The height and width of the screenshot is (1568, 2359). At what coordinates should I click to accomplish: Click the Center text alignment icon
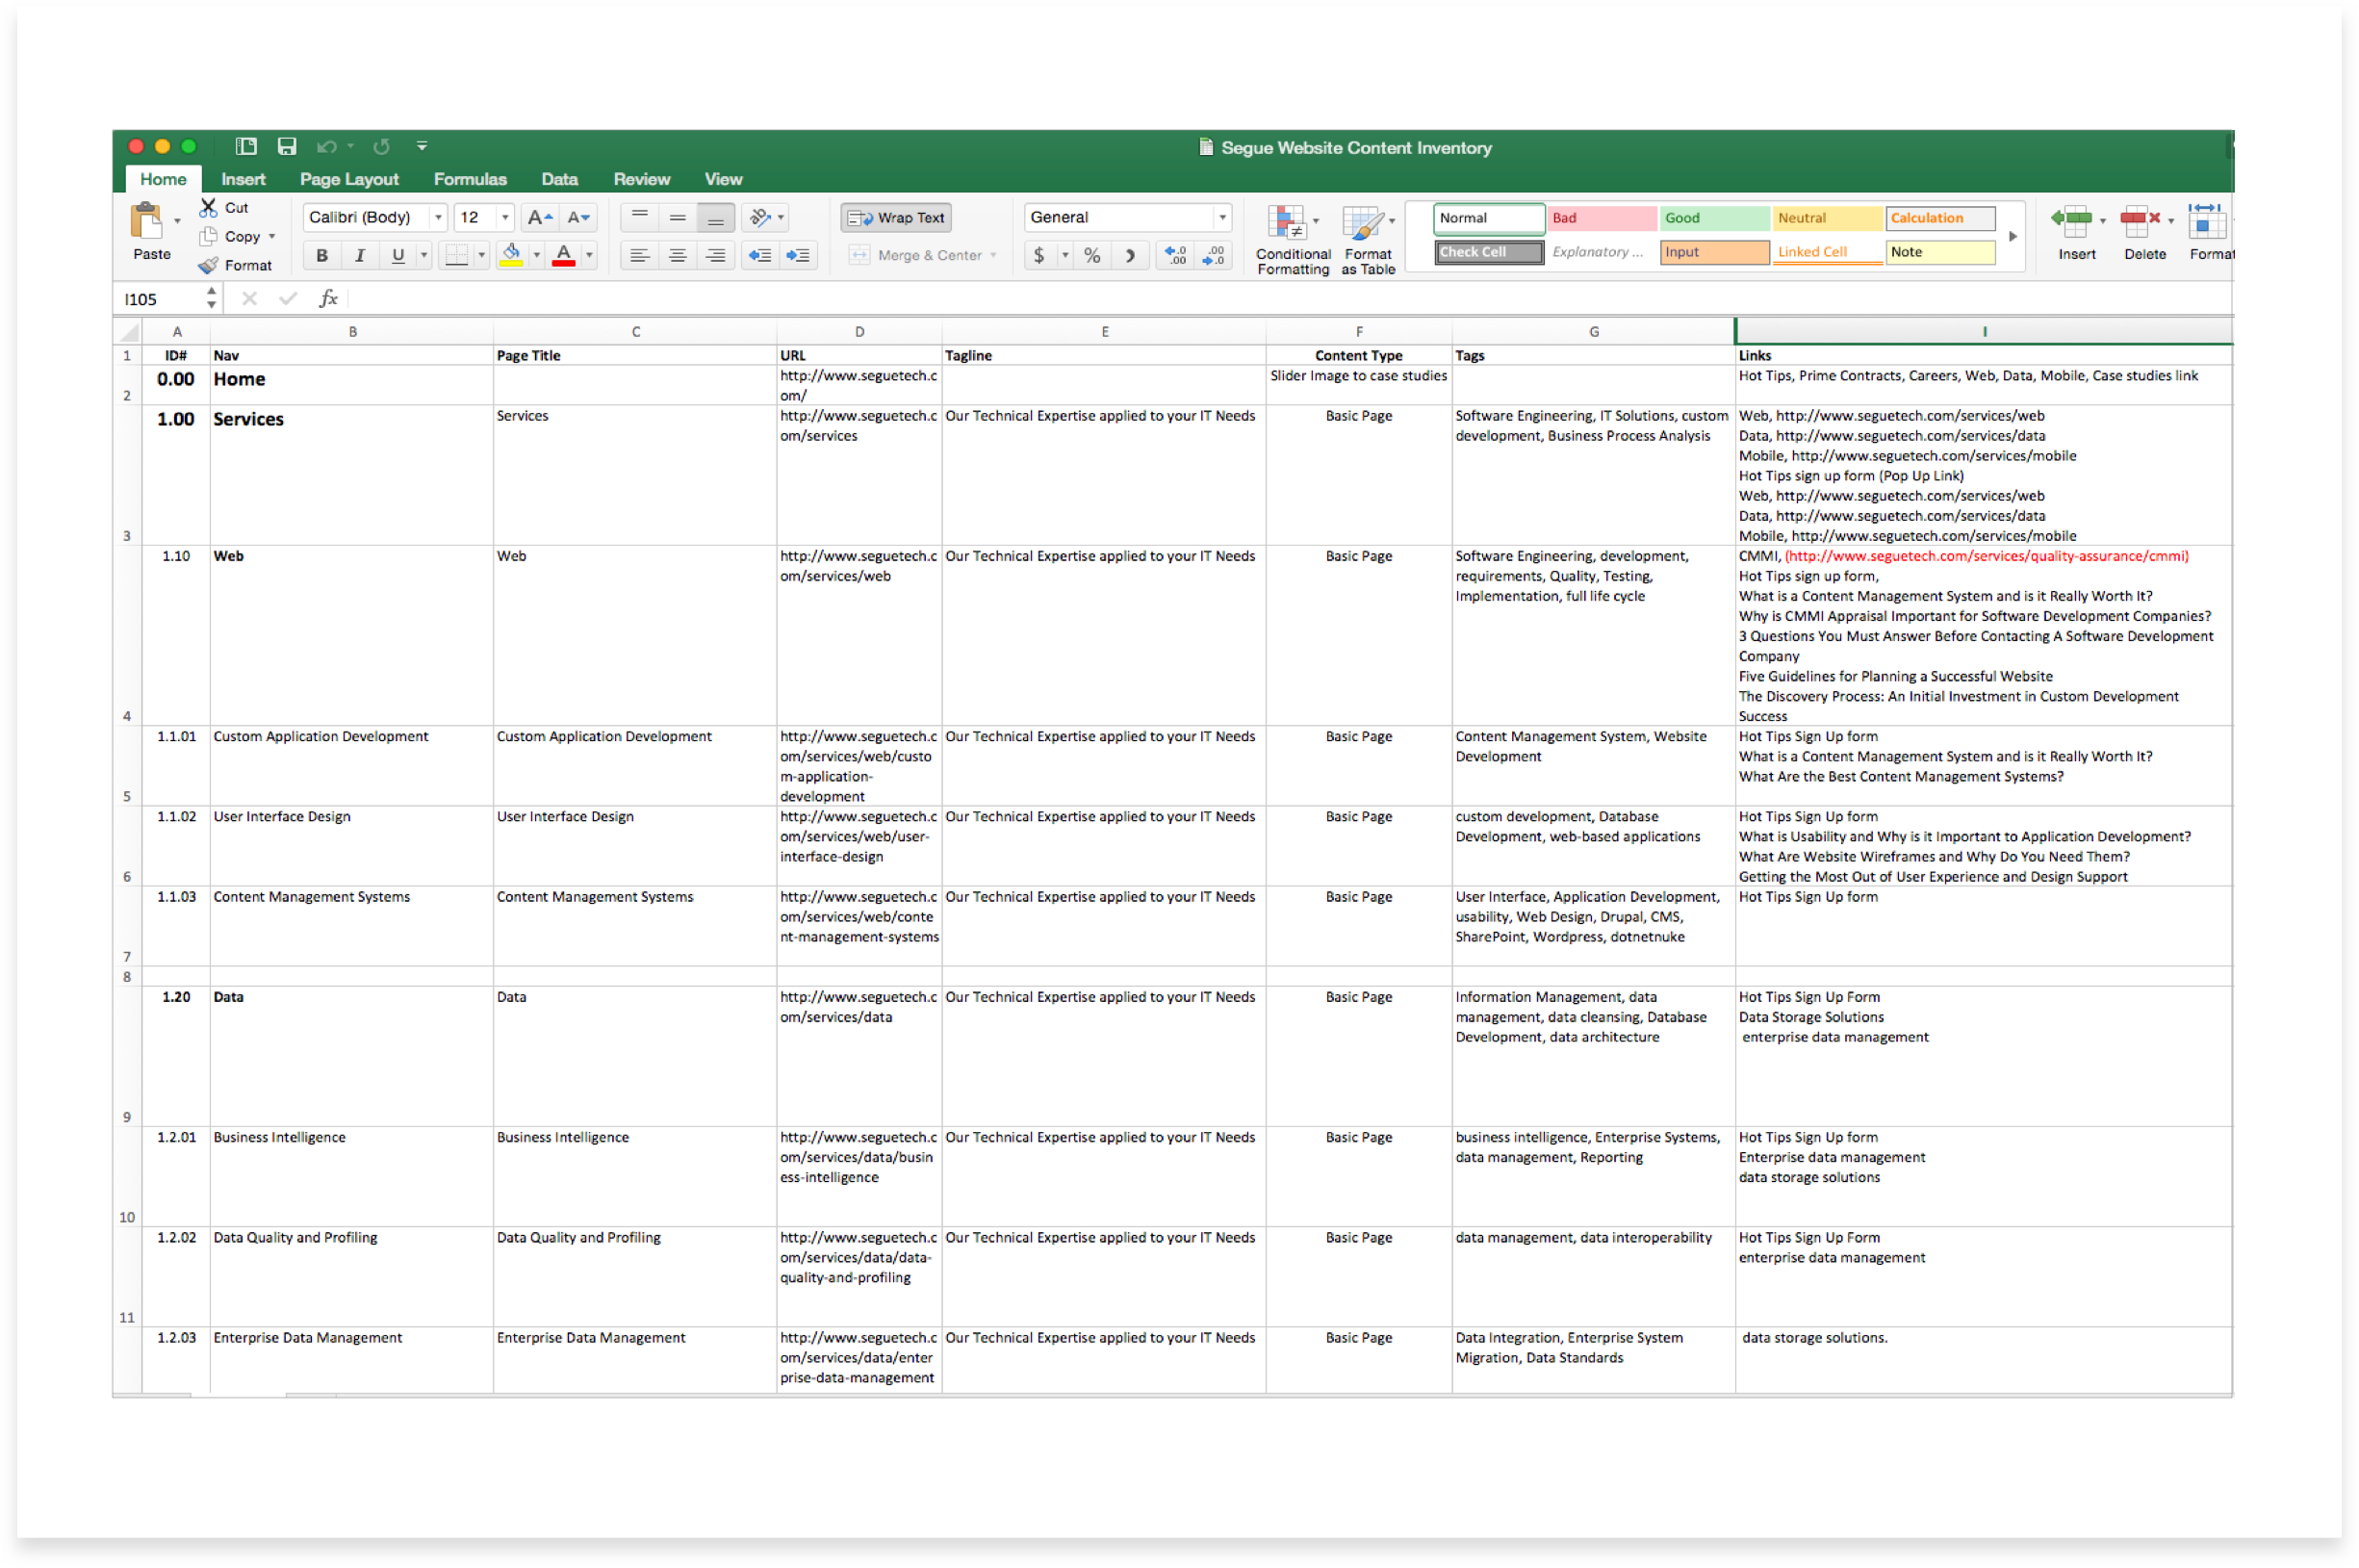tap(677, 256)
